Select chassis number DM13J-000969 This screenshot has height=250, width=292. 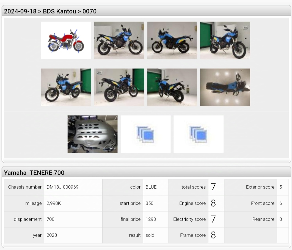point(62,187)
